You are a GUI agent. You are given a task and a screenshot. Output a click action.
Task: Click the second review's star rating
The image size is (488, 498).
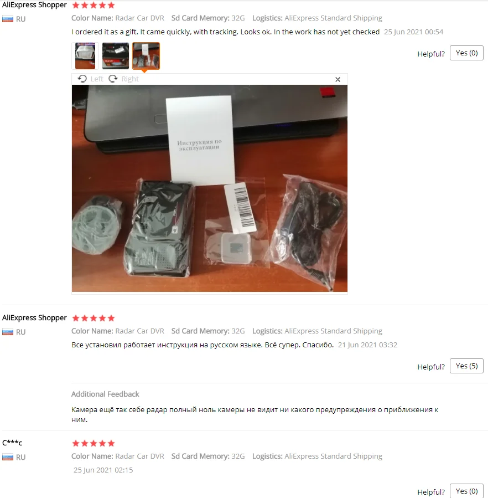(x=94, y=318)
